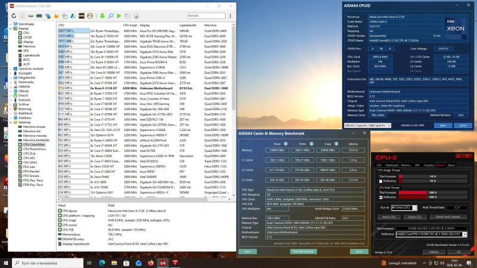Select Memória olvasás in the tree

[x=34, y=127]
